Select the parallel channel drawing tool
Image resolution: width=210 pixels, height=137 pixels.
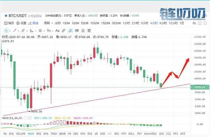click(x=23, y=31)
